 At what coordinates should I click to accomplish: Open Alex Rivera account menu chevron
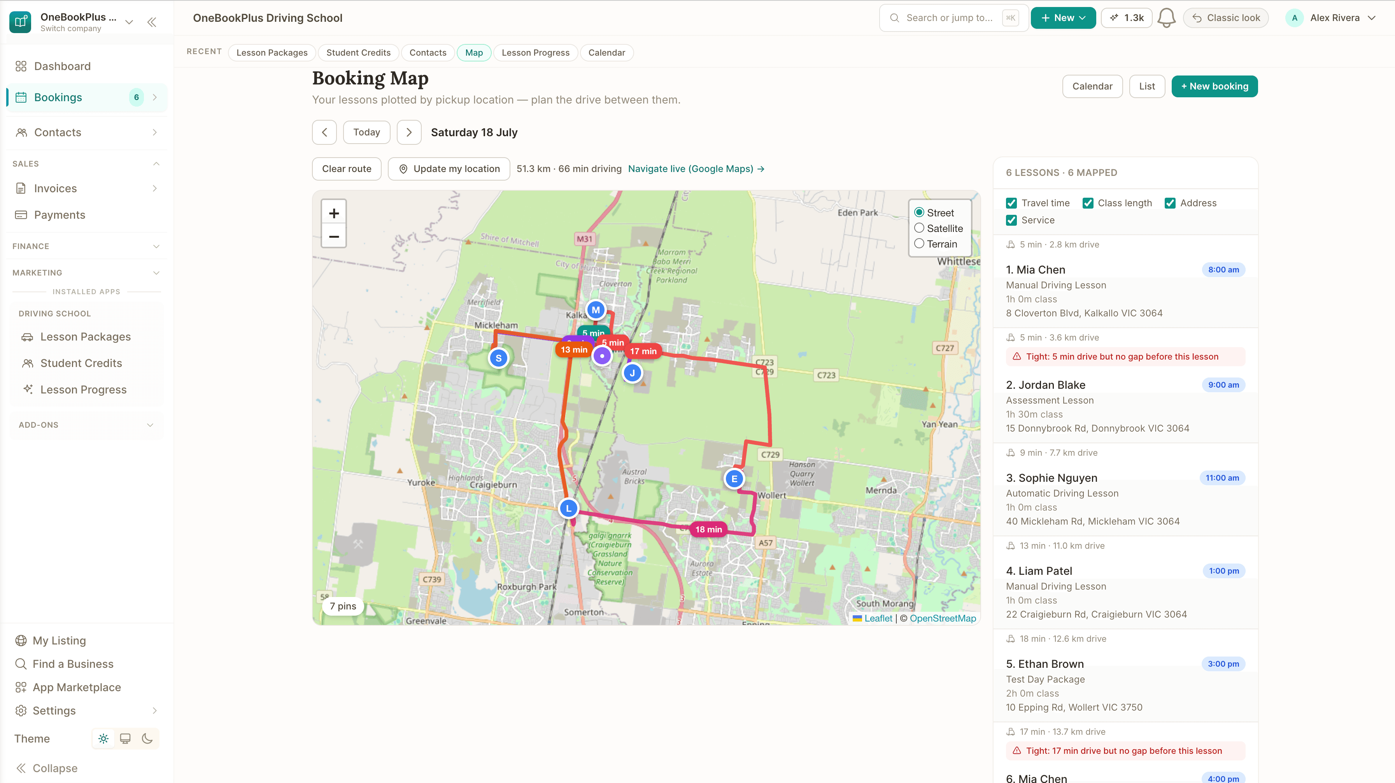click(1372, 18)
